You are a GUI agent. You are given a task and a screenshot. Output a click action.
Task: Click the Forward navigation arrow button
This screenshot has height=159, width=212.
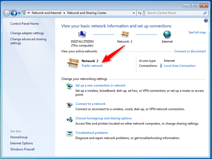pos(14,13)
